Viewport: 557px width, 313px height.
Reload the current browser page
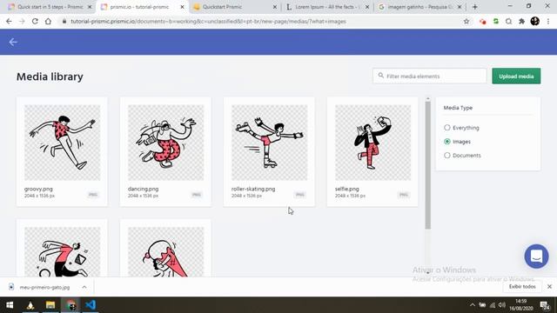tap(35, 21)
